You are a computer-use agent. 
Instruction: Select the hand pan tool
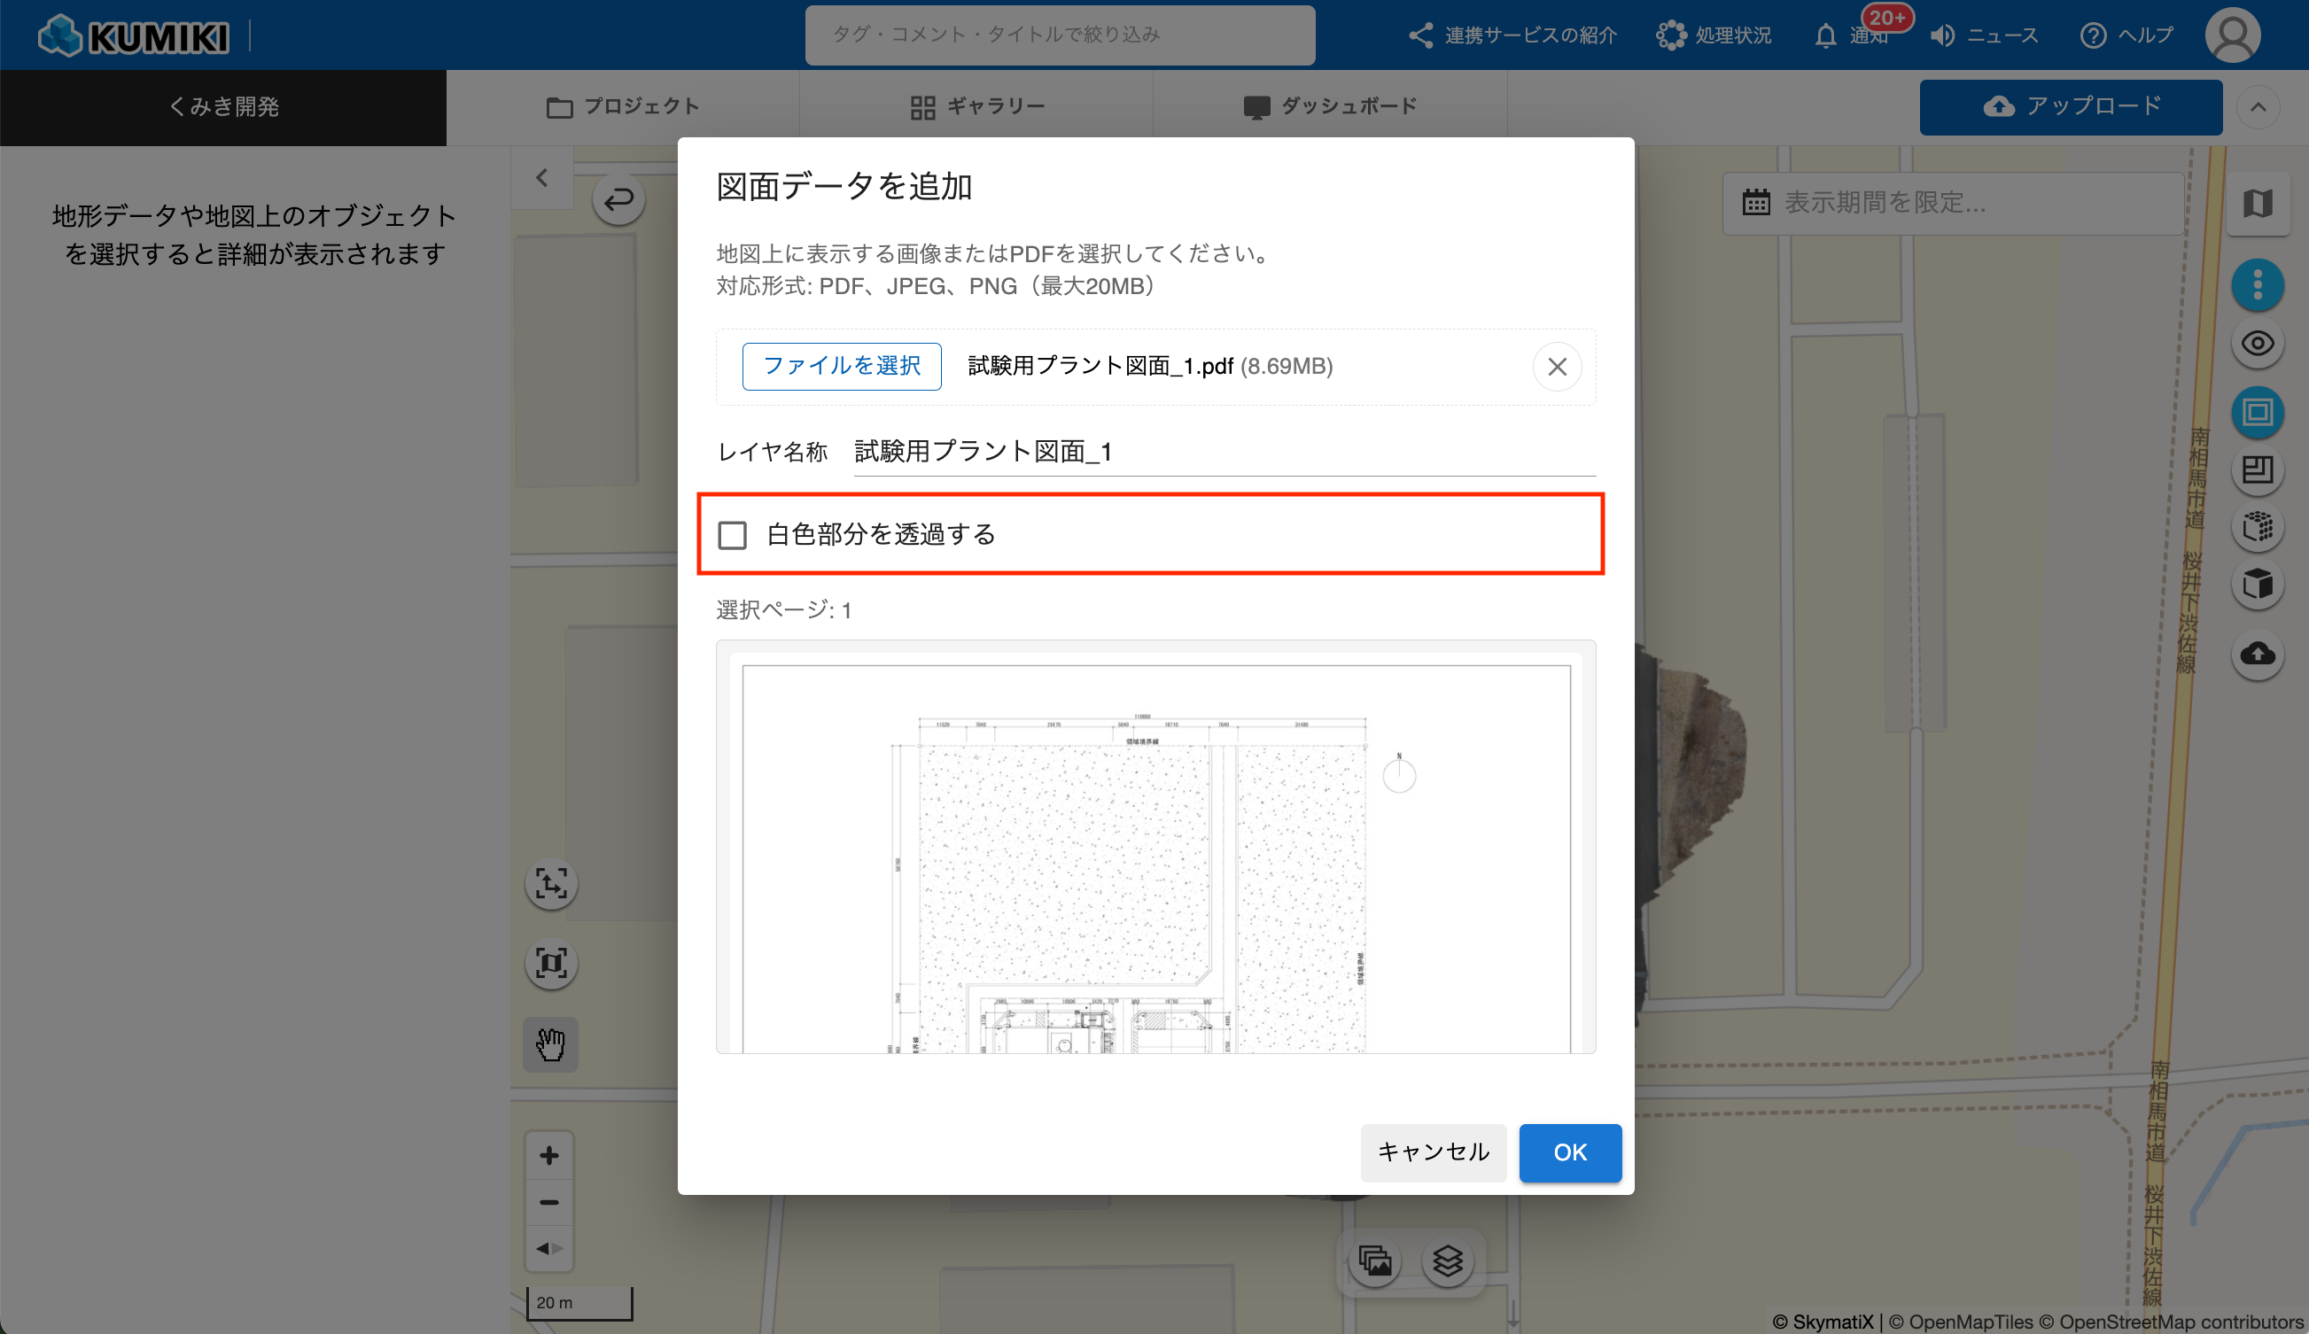(x=551, y=1044)
